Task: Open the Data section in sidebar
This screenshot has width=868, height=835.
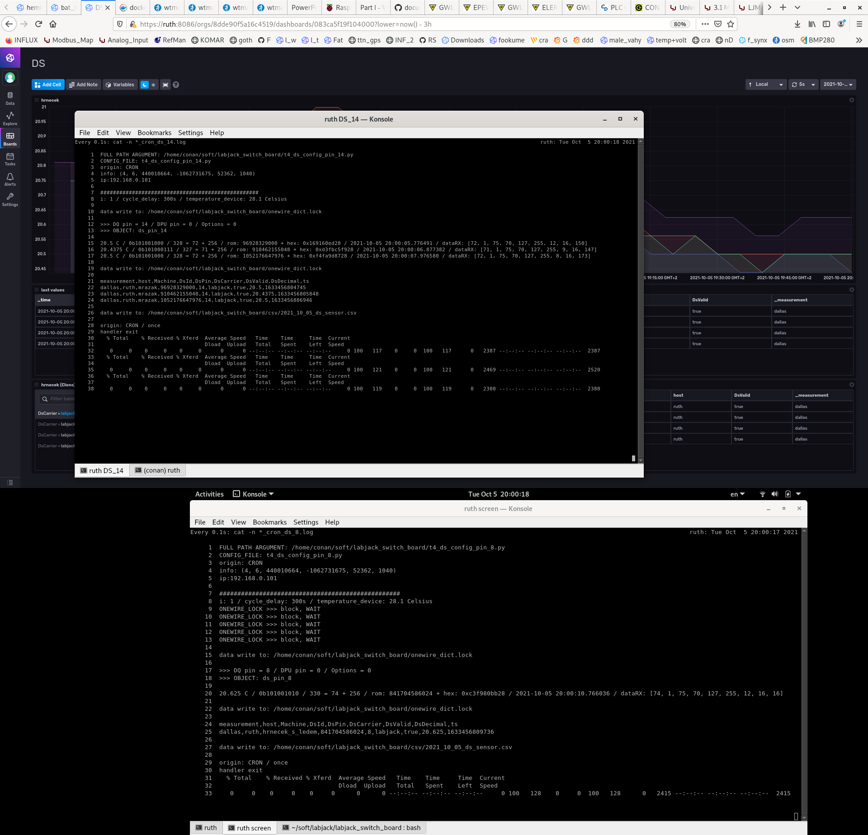Action: 10,98
